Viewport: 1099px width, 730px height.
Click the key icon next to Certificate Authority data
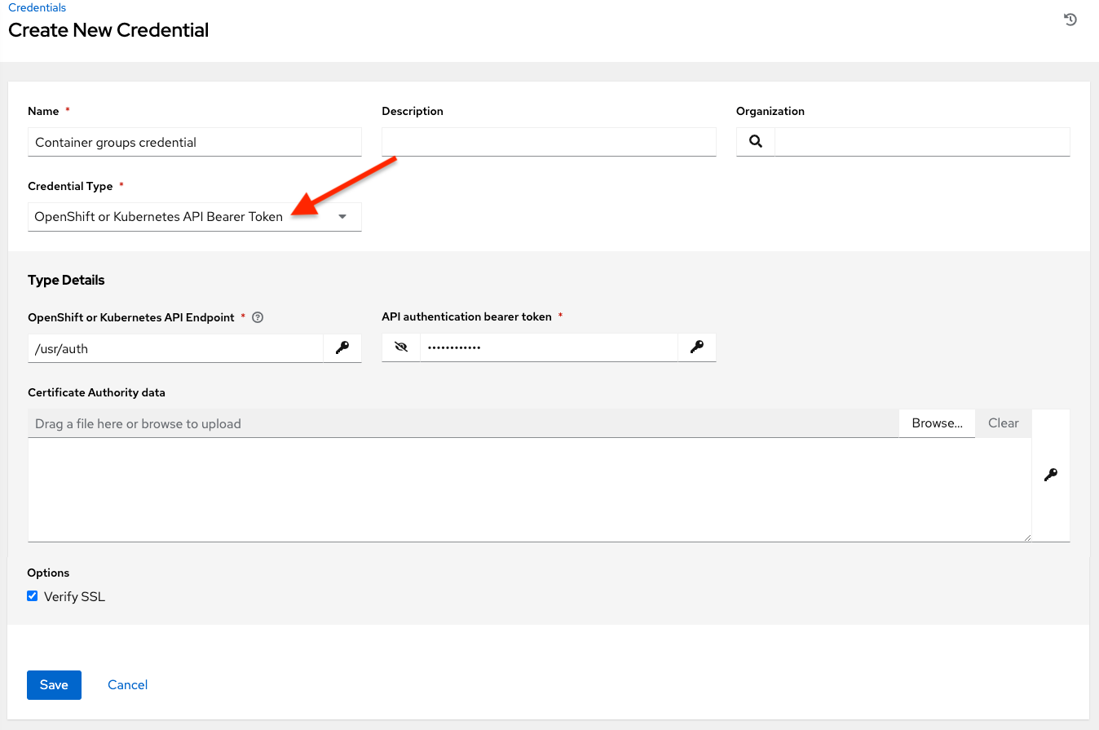point(1051,475)
